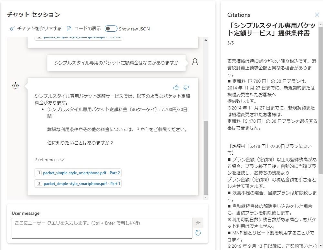323x250 pixels.
Task: Click the コードの表示 code icon
Action: (x=69, y=29)
